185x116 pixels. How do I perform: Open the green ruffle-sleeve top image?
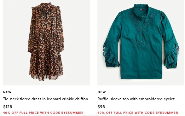141,43
